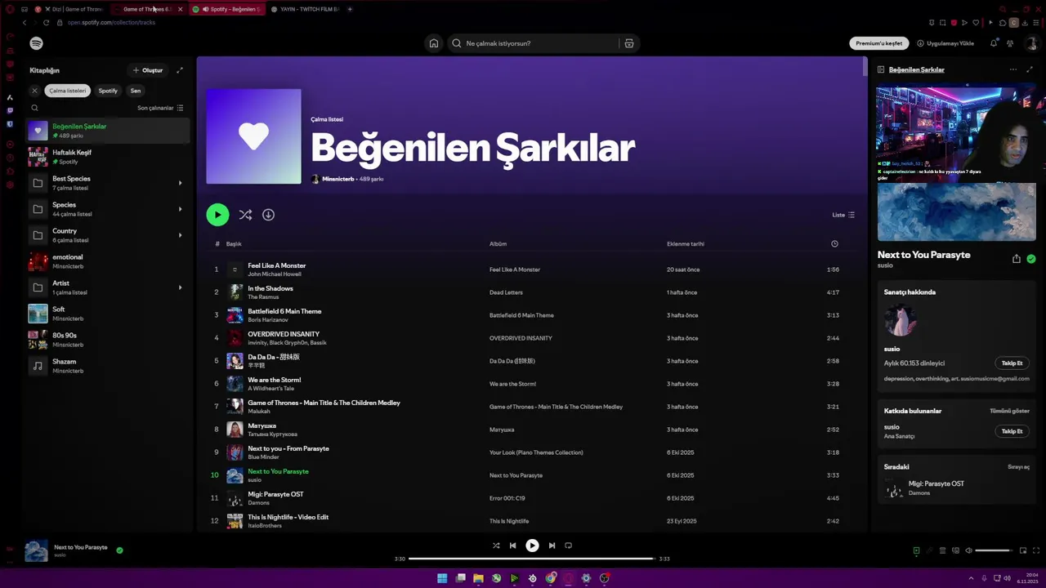Expand Now Playing panel to full view
Image resolution: width=1046 pixels, height=588 pixels.
pos(1030,69)
